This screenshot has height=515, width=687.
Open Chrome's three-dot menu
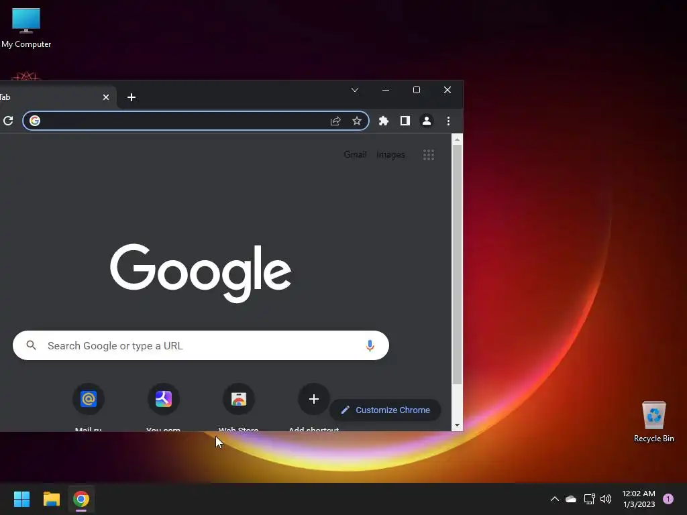(x=448, y=121)
